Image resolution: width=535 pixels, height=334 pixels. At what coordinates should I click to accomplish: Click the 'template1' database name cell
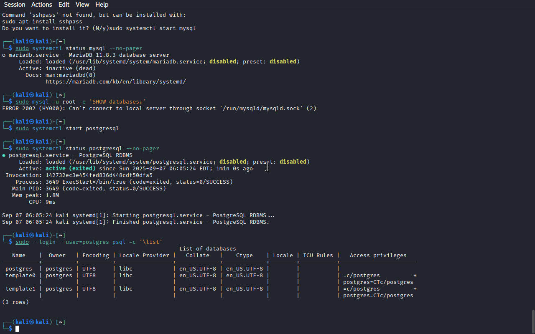20,289
